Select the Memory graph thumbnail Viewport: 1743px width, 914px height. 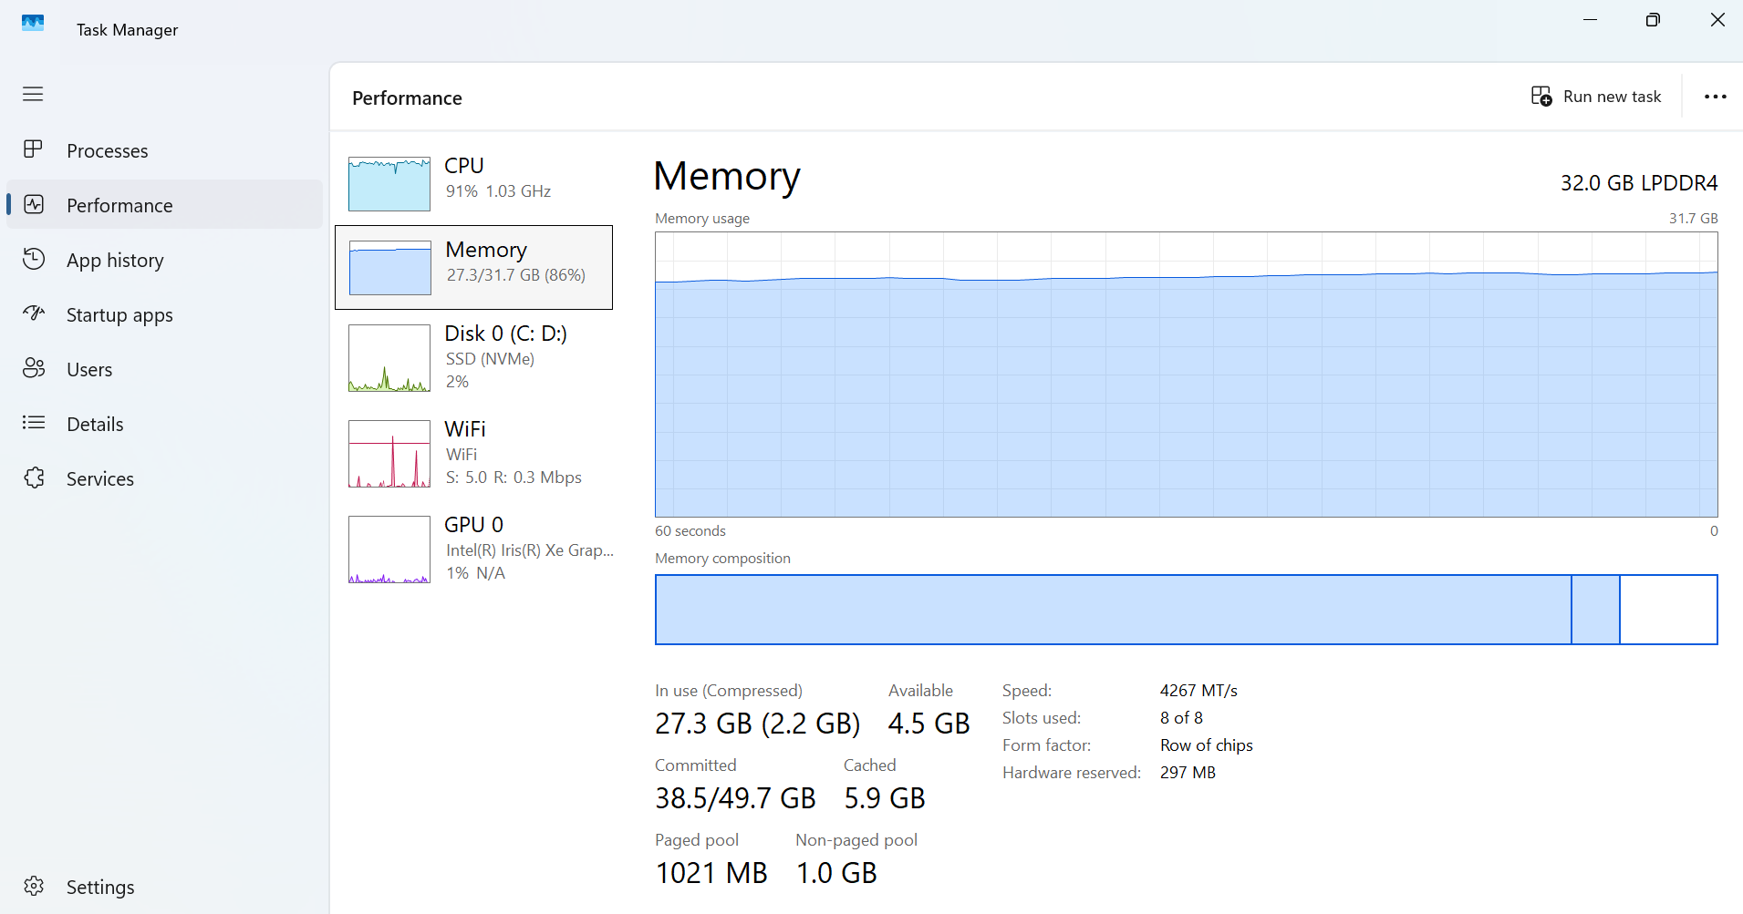tap(390, 268)
